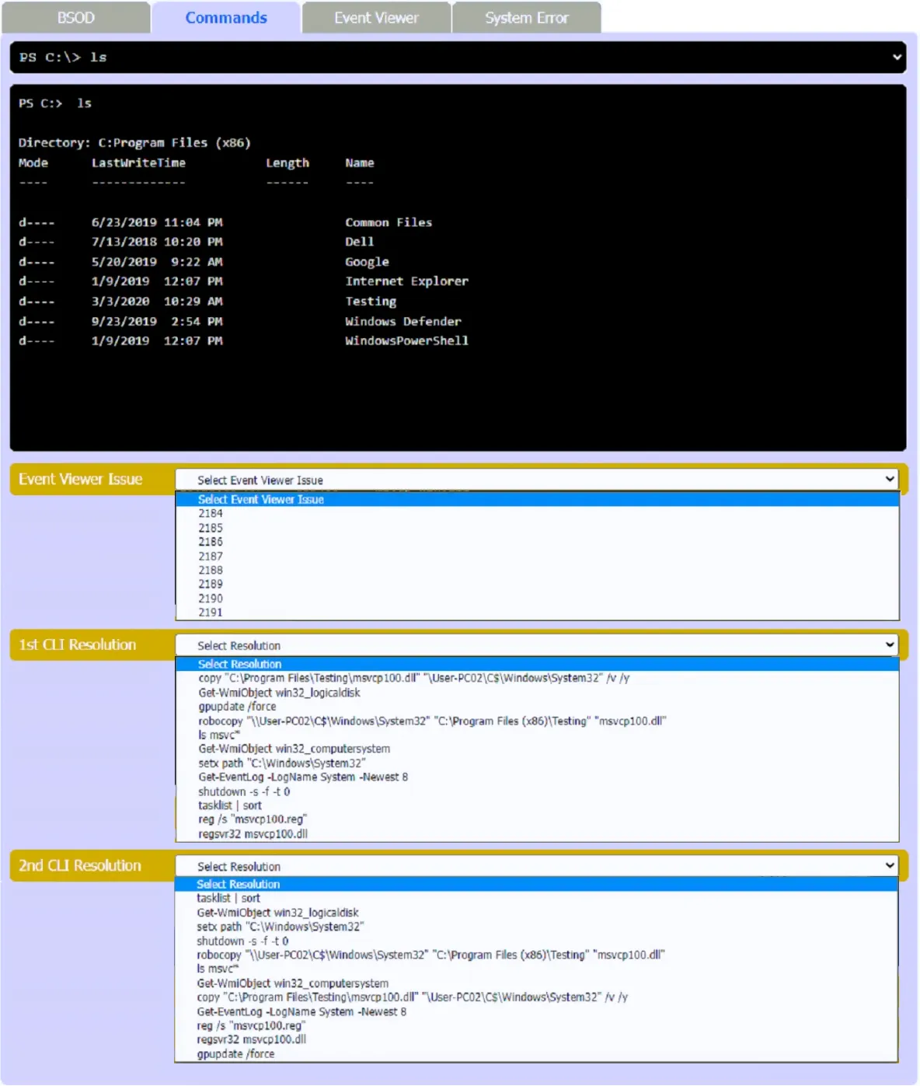Pick Get-WmiObject win32_computersystem in 2nd CLI list

[536, 983]
